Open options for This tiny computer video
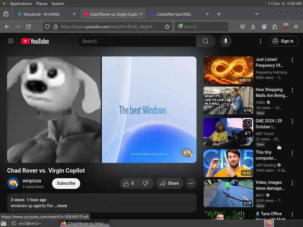The width and height of the screenshot is (303, 227). (292, 153)
